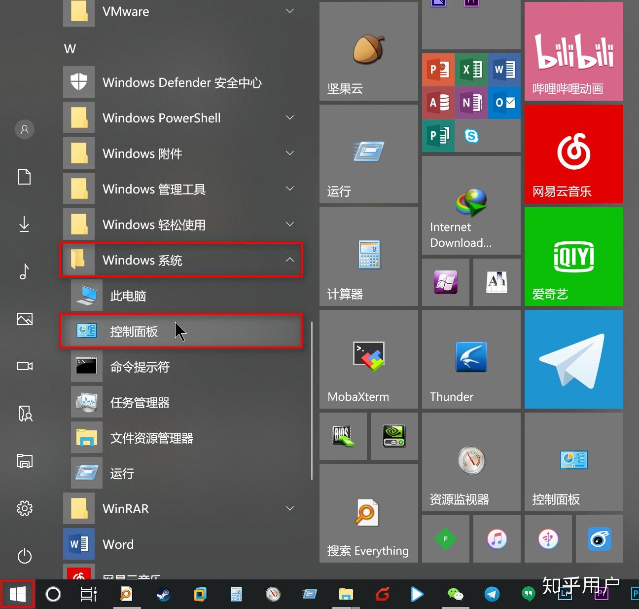Open 任务管理器 in the app list
The image size is (639, 609).
coord(181,402)
